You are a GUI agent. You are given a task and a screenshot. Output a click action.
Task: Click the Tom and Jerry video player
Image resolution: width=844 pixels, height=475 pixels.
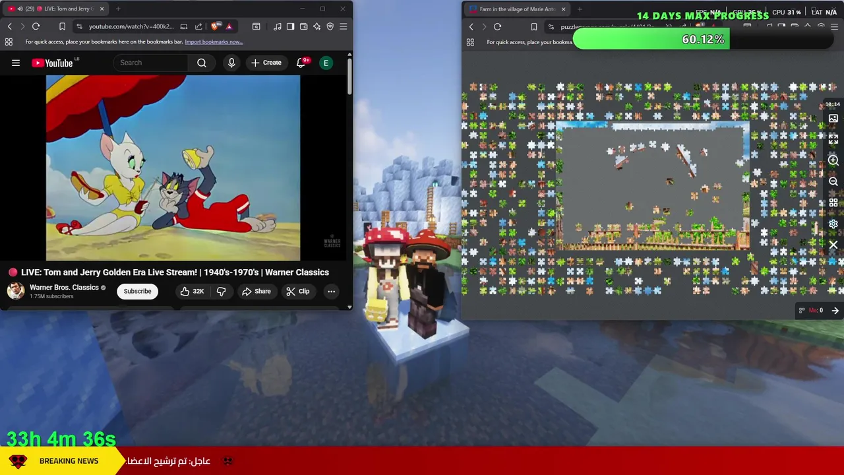click(173, 168)
